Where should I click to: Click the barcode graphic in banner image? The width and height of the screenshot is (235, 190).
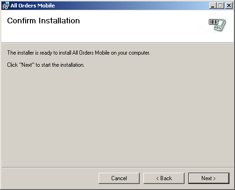point(213,22)
